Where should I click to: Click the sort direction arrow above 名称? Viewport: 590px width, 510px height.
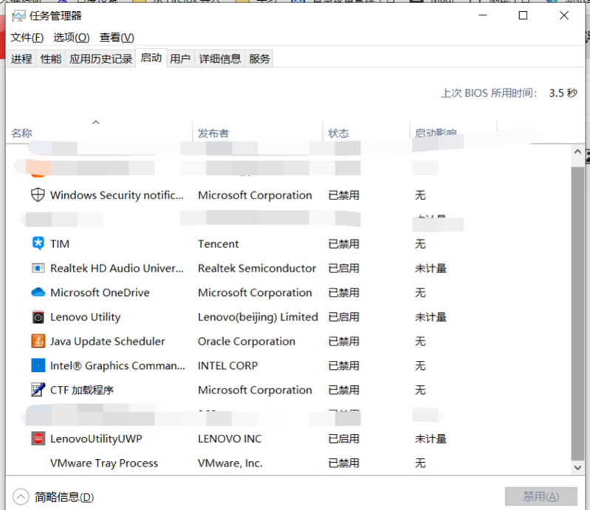96,123
